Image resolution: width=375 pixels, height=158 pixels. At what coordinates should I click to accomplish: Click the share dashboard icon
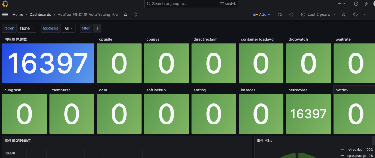pyautogui.click(x=135, y=15)
